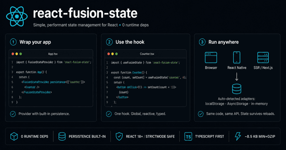Click the closing '</button>' code line

click(122, 97)
